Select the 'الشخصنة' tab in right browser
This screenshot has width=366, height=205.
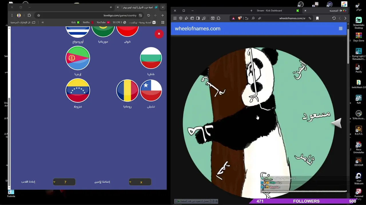[326, 11]
